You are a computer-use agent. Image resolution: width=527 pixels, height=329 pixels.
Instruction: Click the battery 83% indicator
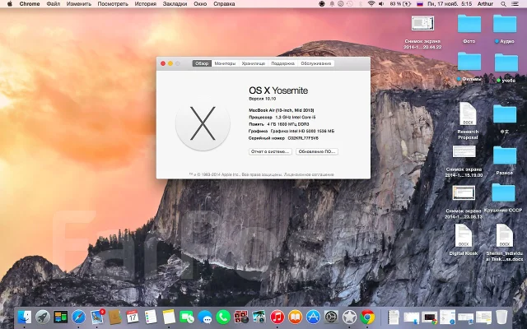[x=400, y=4]
